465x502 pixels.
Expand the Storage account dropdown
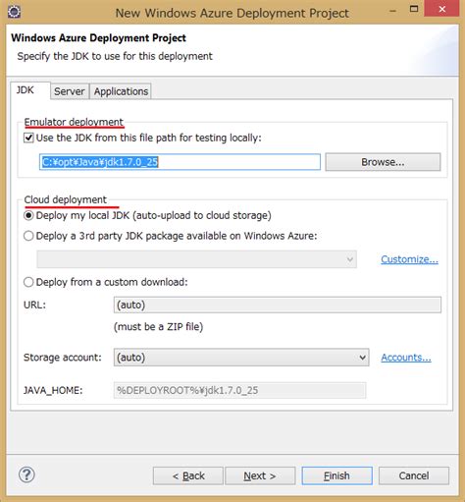pos(241,358)
